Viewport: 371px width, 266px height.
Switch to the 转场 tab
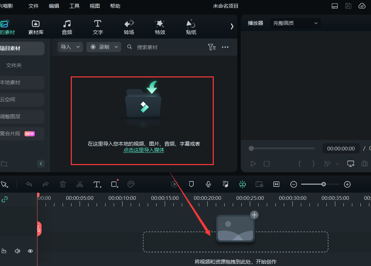tap(129, 27)
